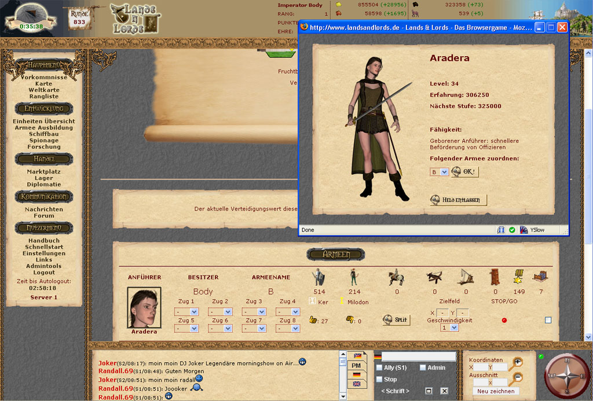Image resolution: width=593 pixels, height=401 pixels.
Task: Click the mounted cavalry unit icon
Action: (x=396, y=277)
